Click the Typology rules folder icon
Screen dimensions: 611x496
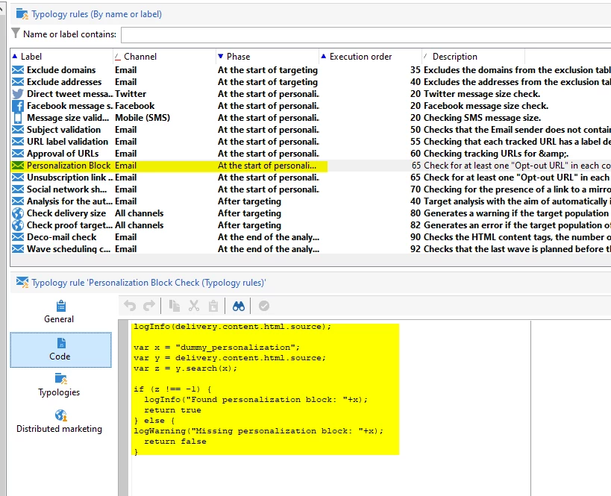pyautogui.click(x=22, y=14)
